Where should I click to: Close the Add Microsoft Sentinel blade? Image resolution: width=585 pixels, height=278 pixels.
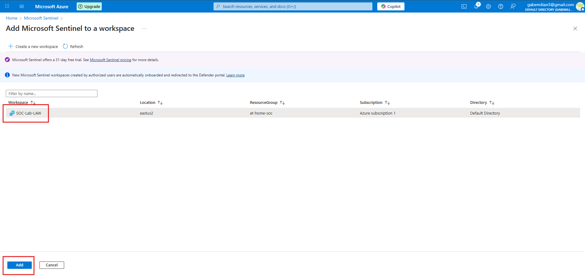pyautogui.click(x=575, y=28)
